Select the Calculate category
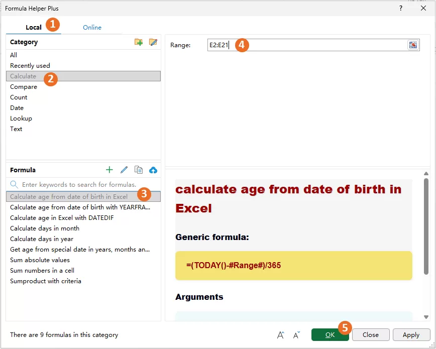436x349 pixels. coord(83,76)
